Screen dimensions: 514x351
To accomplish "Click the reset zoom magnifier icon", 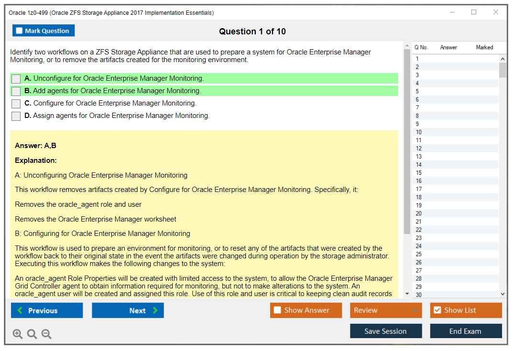I will pos(32,334).
